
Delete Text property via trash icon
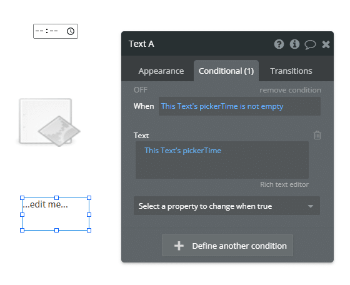pyautogui.click(x=317, y=135)
